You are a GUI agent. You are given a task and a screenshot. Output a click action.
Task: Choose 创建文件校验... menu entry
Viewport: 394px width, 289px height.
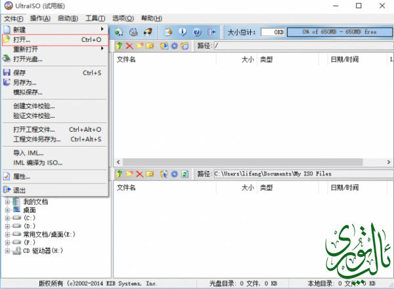(x=55, y=106)
